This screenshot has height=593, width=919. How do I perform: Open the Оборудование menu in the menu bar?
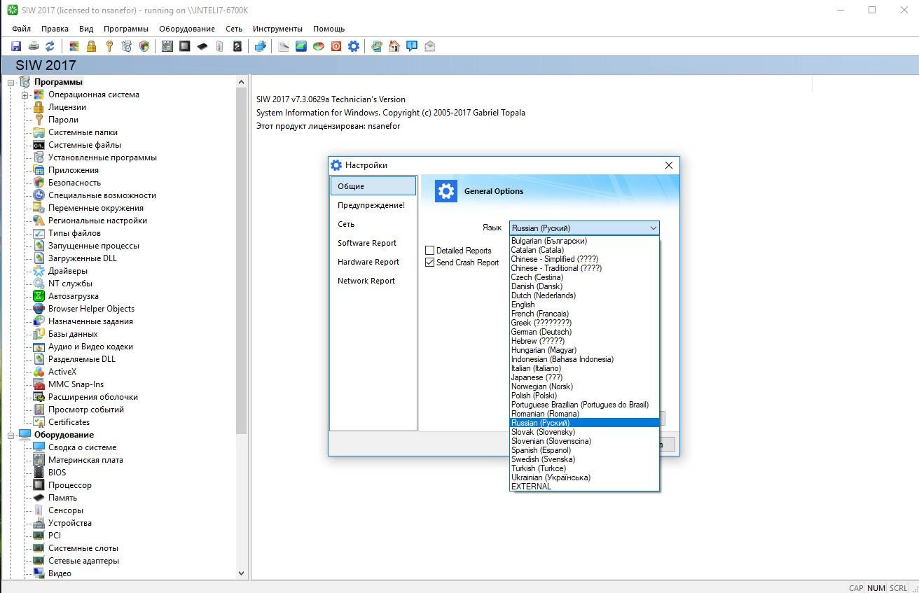tap(187, 29)
